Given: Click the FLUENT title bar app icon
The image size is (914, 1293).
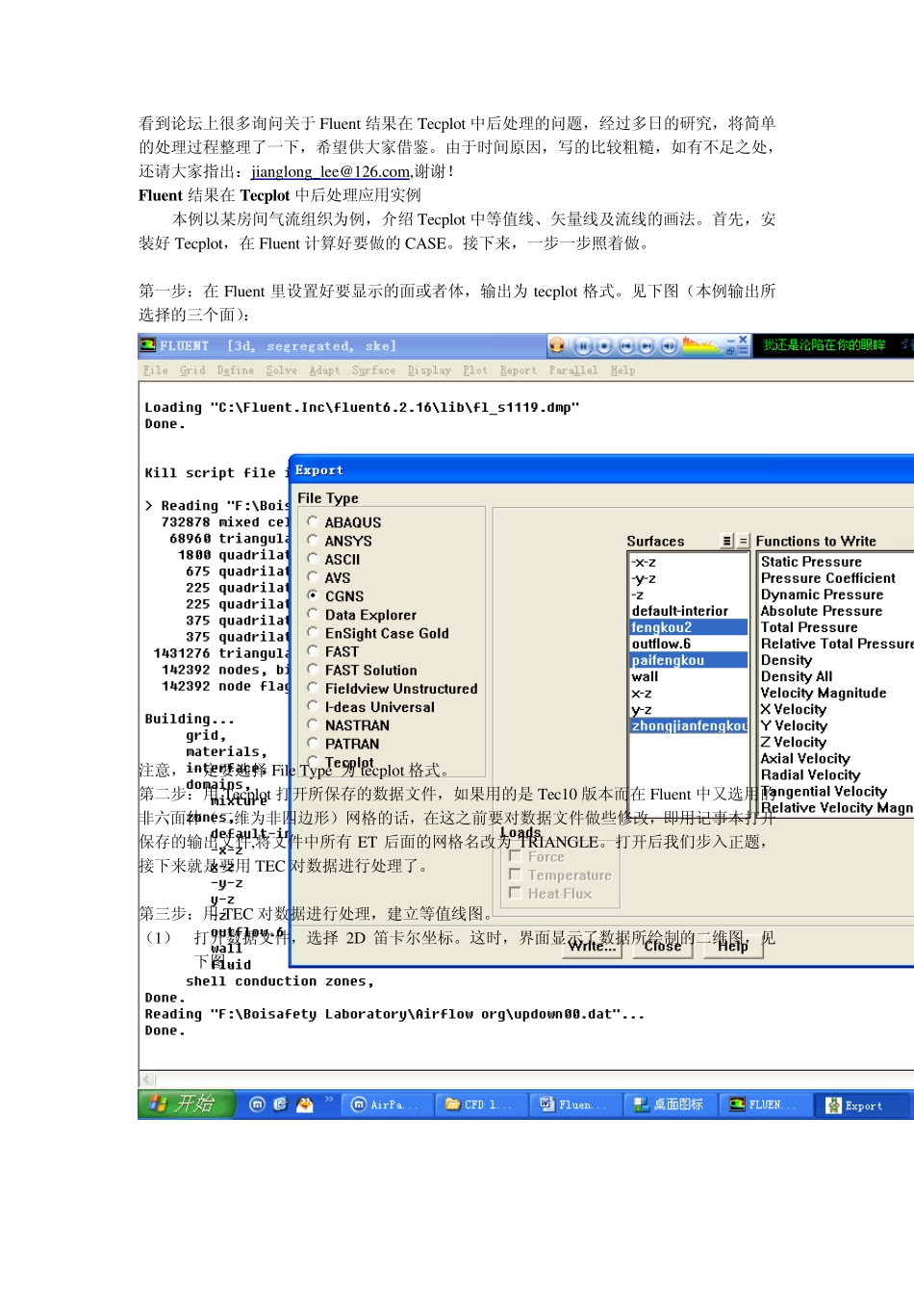Looking at the screenshot, I should click(148, 345).
